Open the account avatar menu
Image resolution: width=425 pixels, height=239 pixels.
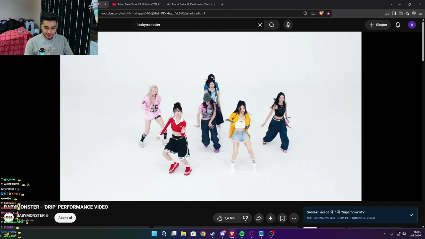(412, 25)
